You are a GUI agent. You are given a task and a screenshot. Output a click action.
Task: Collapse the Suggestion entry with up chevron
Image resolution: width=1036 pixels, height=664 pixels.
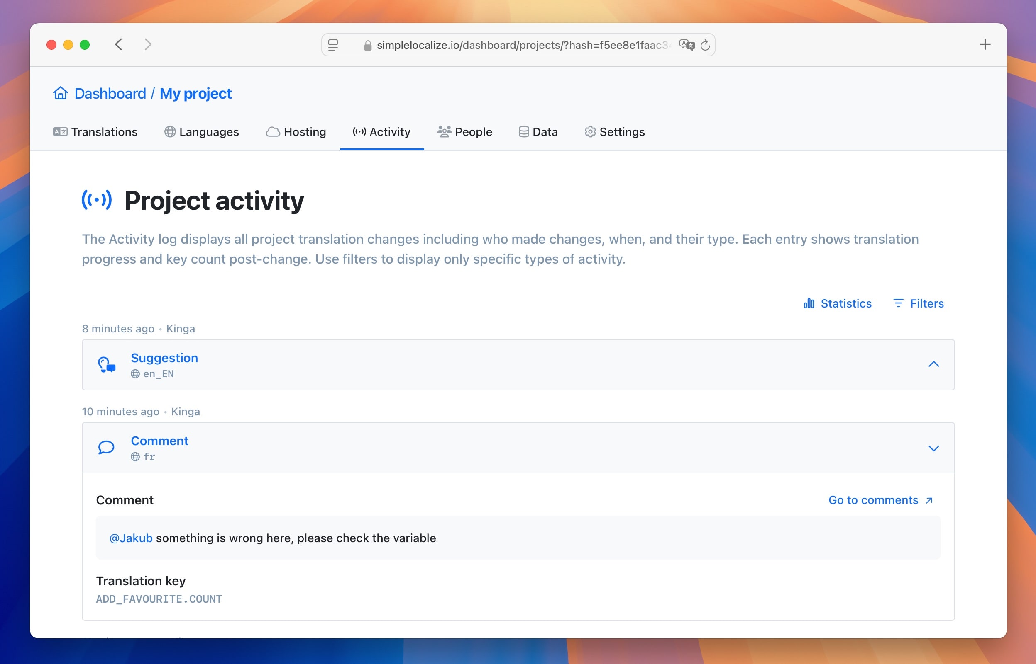tap(934, 364)
